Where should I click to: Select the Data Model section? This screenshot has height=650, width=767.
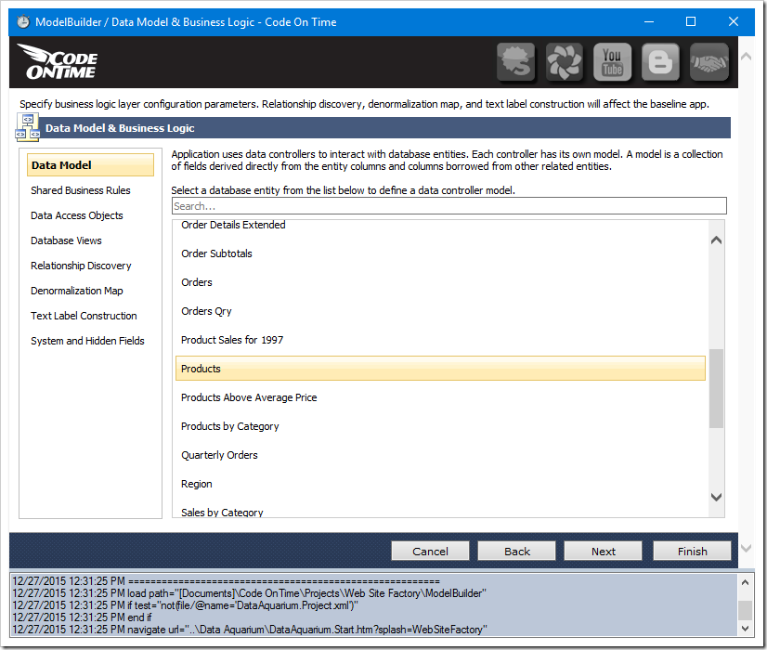(90, 165)
